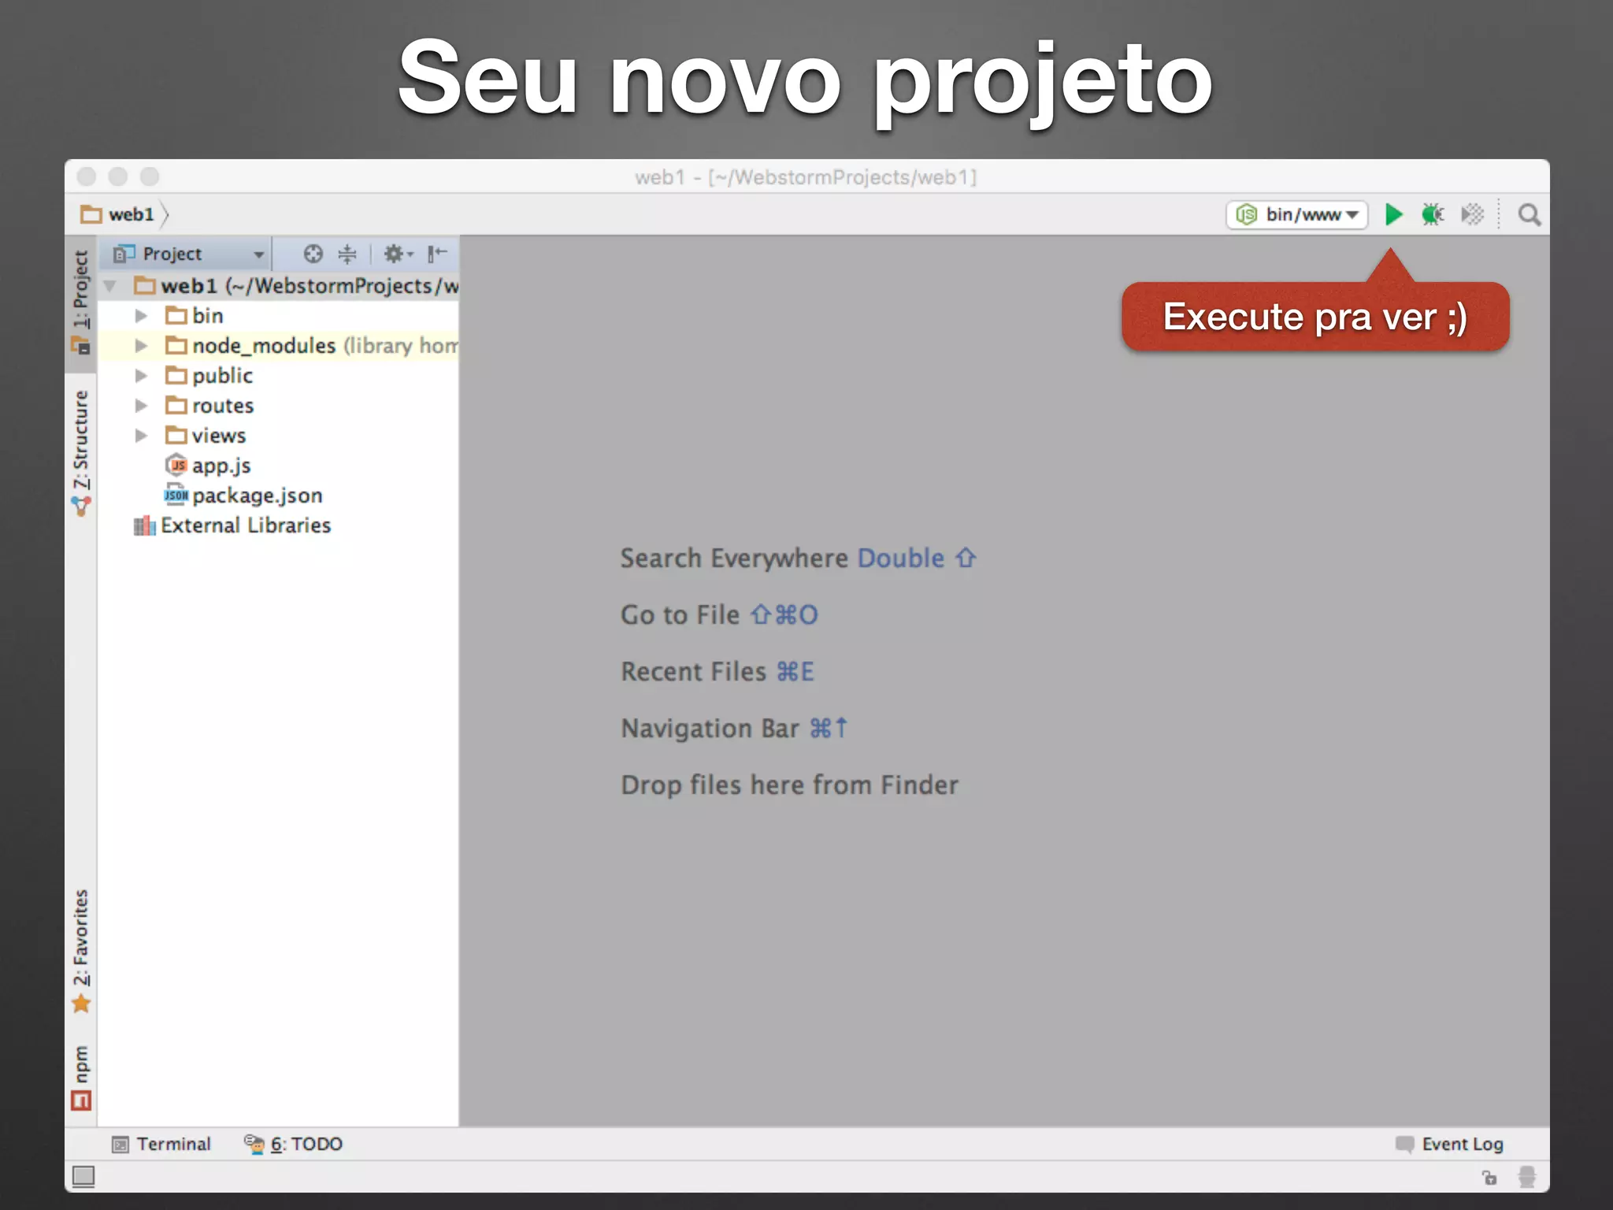Click the Project view icon in panel header
1613x1210 pixels.
tap(124, 254)
